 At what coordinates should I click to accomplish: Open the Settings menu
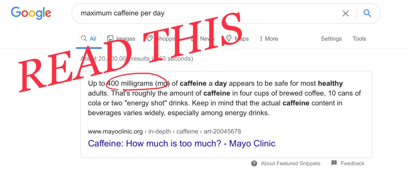click(331, 39)
